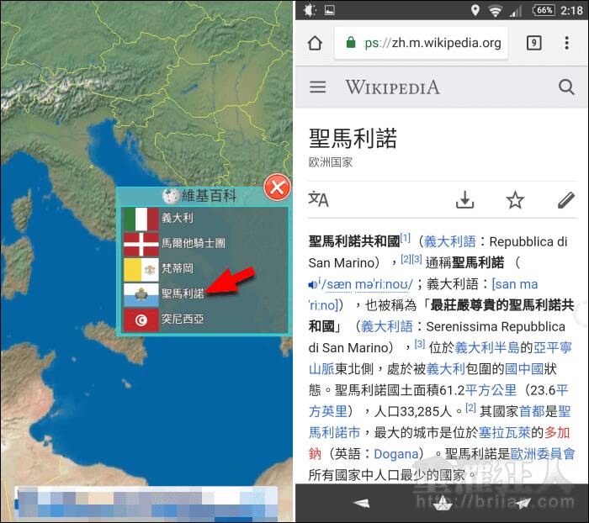
Task: Tap the zh.m.wikipedia.org address bar
Action: coord(421,43)
